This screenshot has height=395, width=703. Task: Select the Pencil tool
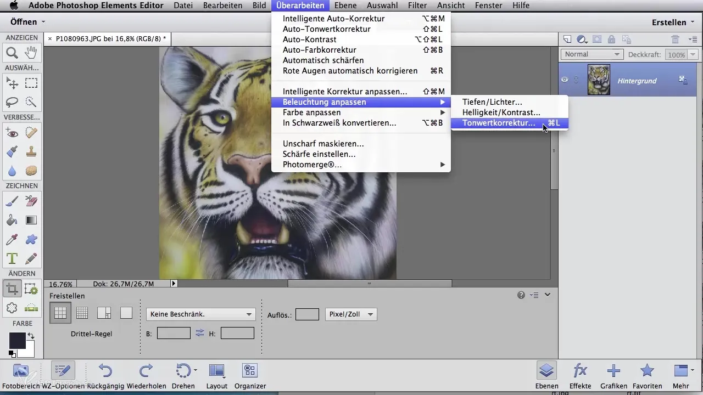point(31,258)
